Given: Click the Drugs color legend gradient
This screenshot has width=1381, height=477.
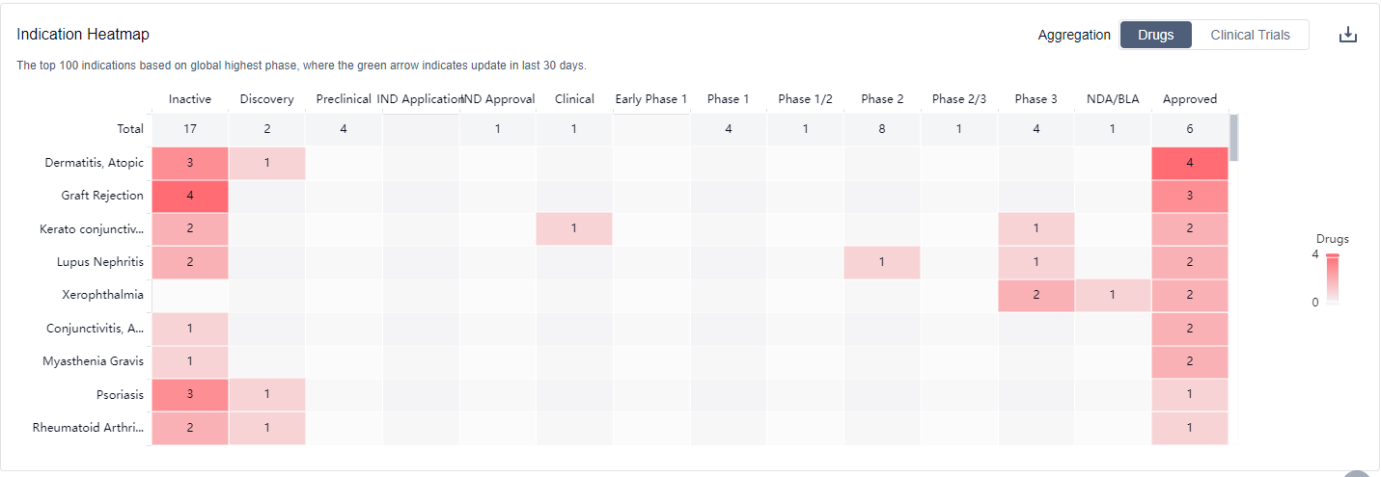Looking at the screenshot, I should tap(1332, 278).
